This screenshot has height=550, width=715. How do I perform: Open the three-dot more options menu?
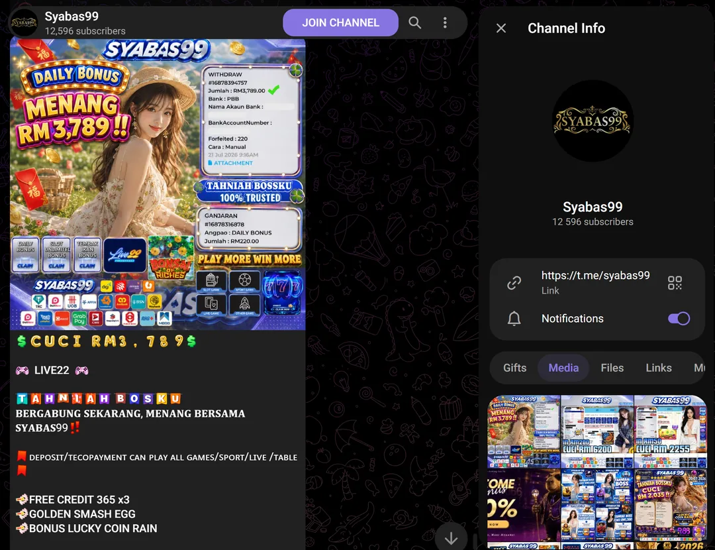pos(445,23)
